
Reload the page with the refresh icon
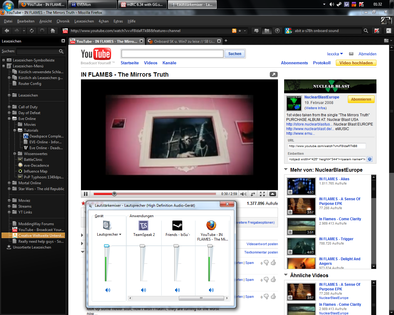point(32,30)
